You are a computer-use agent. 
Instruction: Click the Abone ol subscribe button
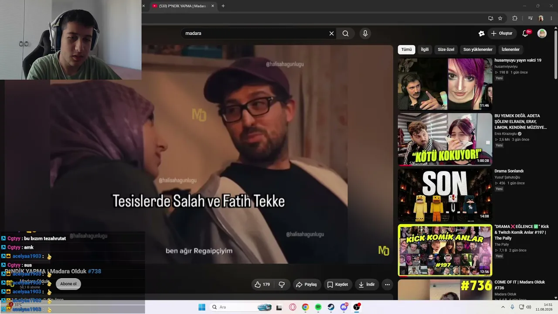click(68, 284)
